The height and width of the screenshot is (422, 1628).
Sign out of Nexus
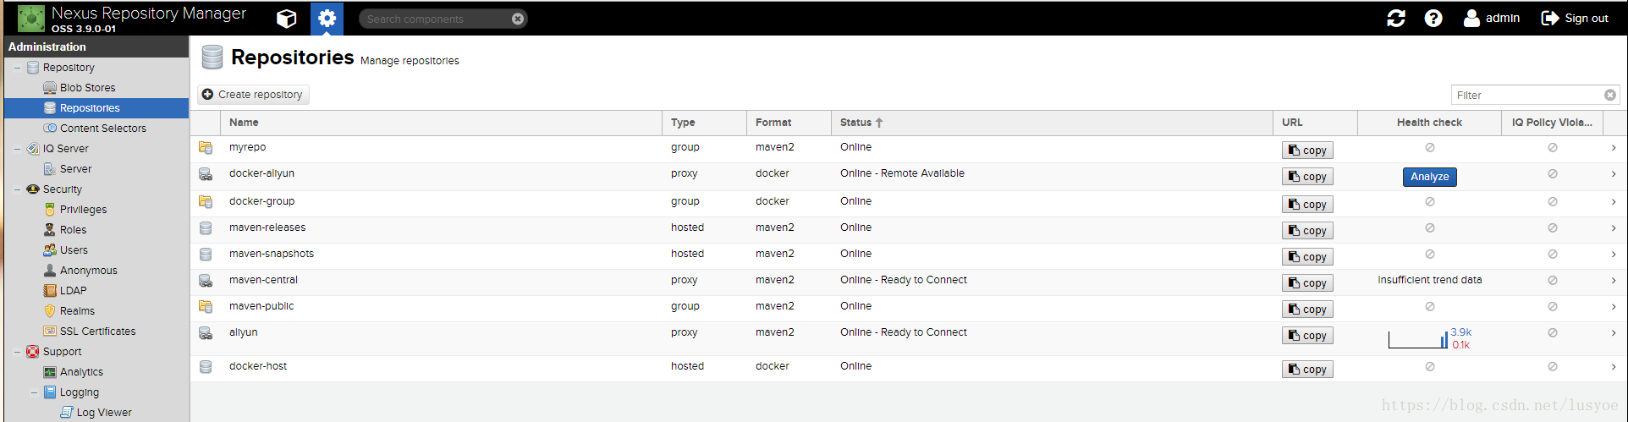click(1575, 18)
